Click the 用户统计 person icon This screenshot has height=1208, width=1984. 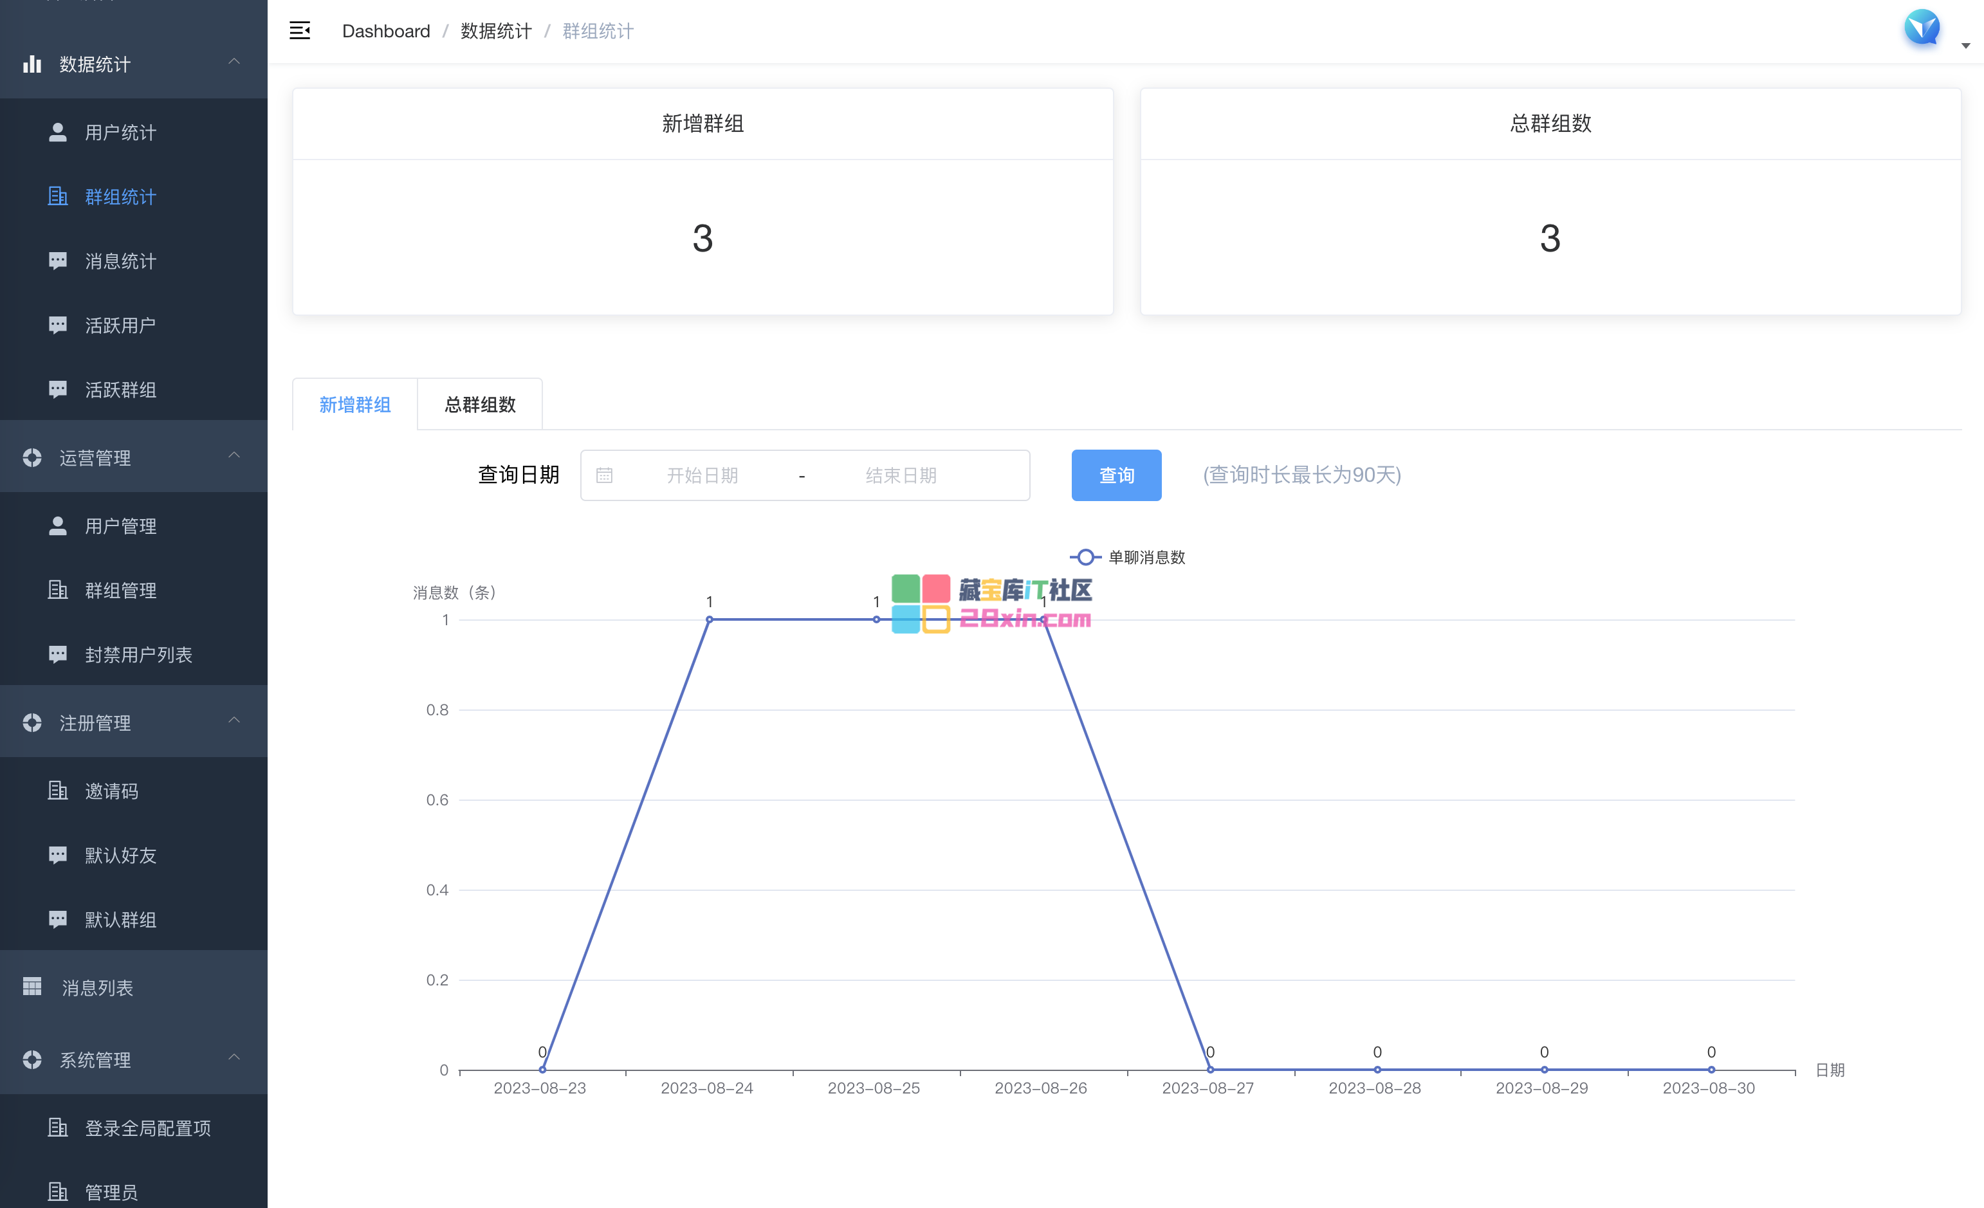[58, 132]
